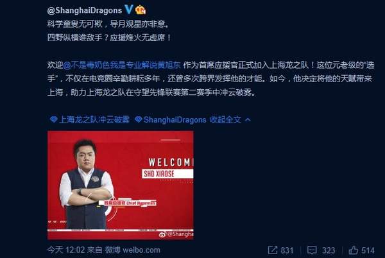Collapse the post with 收起全文

click(225, 119)
